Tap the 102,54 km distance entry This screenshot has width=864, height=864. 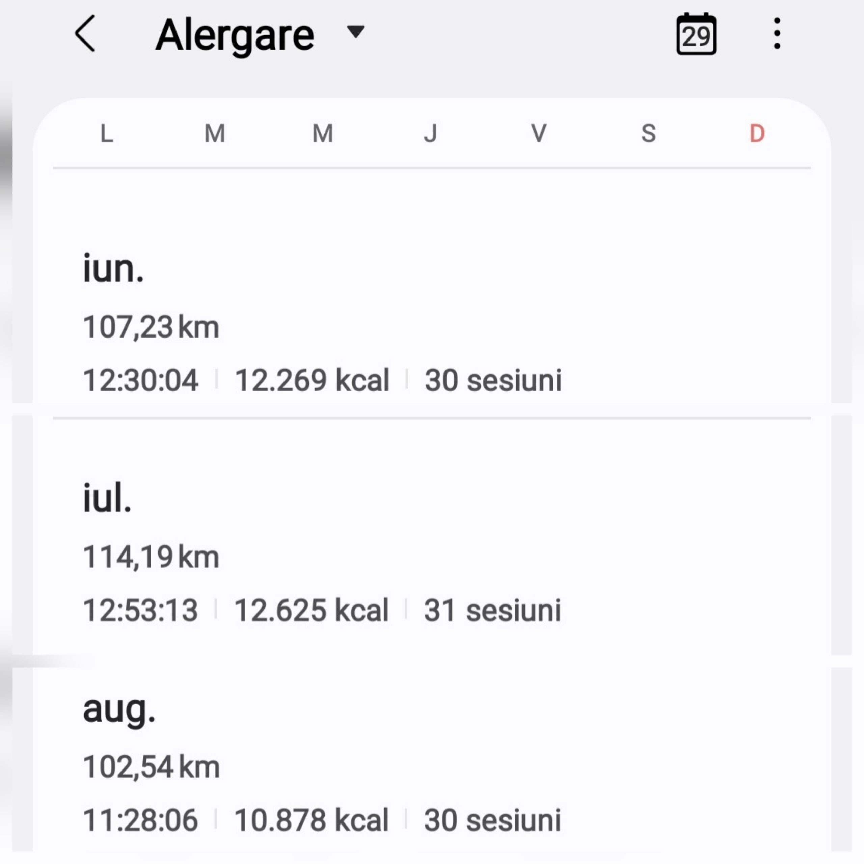(x=151, y=767)
